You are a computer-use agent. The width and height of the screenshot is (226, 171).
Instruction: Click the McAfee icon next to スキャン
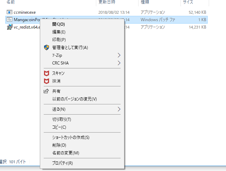[46, 73]
